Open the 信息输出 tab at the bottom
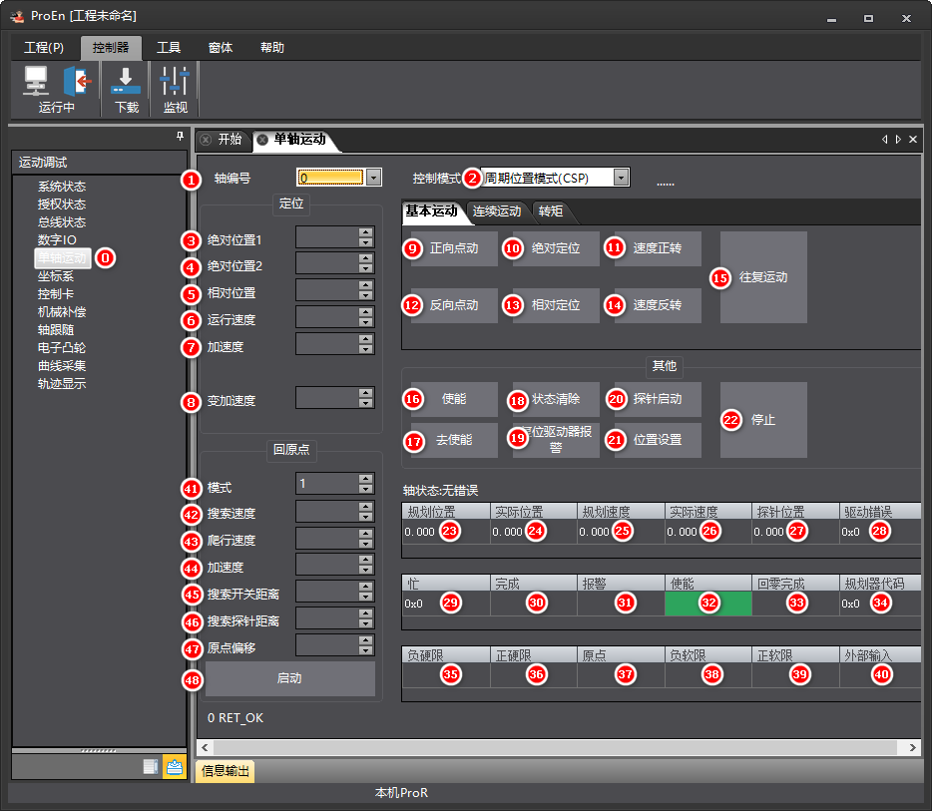Image resolution: width=932 pixels, height=811 pixels. [x=226, y=771]
